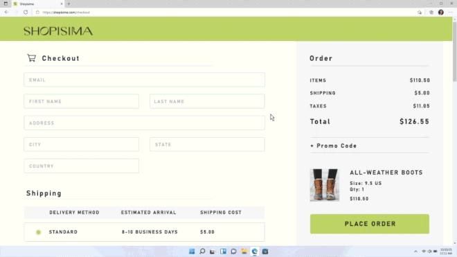This screenshot has height=257, width=457.
Task: Select the Standard delivery radio button
Action: click(38, 232)
